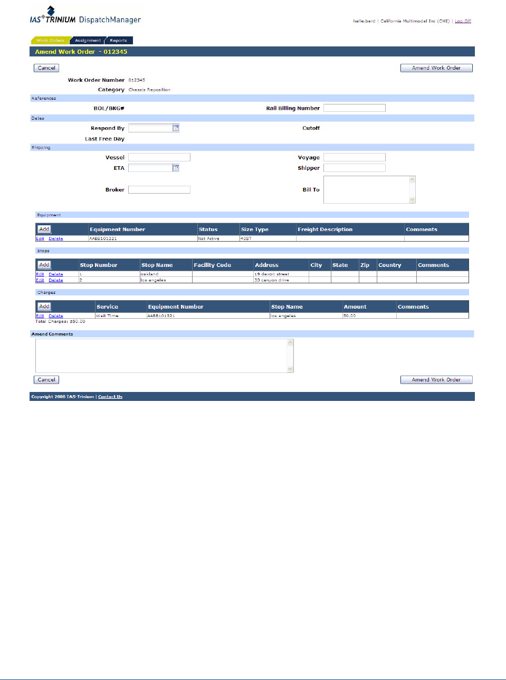Switch to the Work Orders tab

(x=50, y=40)
